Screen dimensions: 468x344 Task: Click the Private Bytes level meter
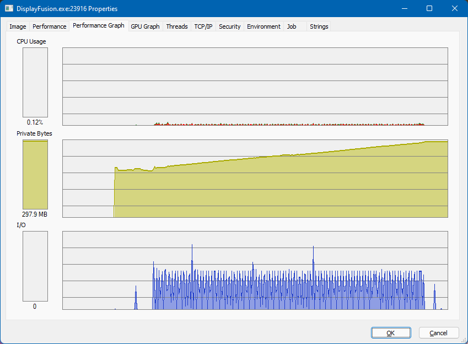(x=35, y=174)
